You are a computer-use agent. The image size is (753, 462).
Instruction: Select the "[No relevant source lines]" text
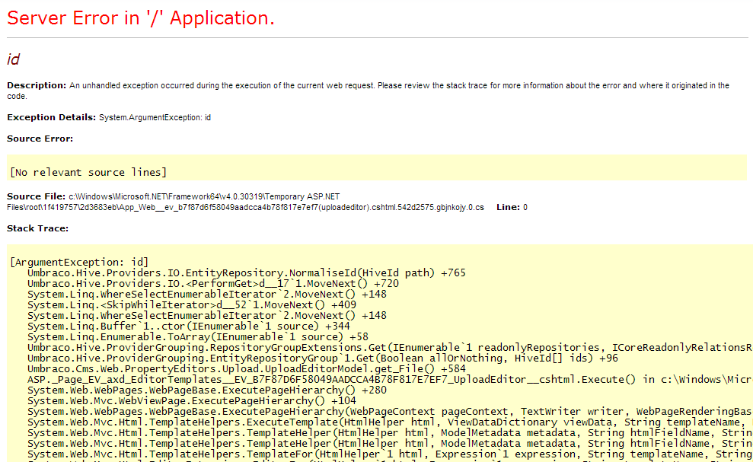[88, 173]
